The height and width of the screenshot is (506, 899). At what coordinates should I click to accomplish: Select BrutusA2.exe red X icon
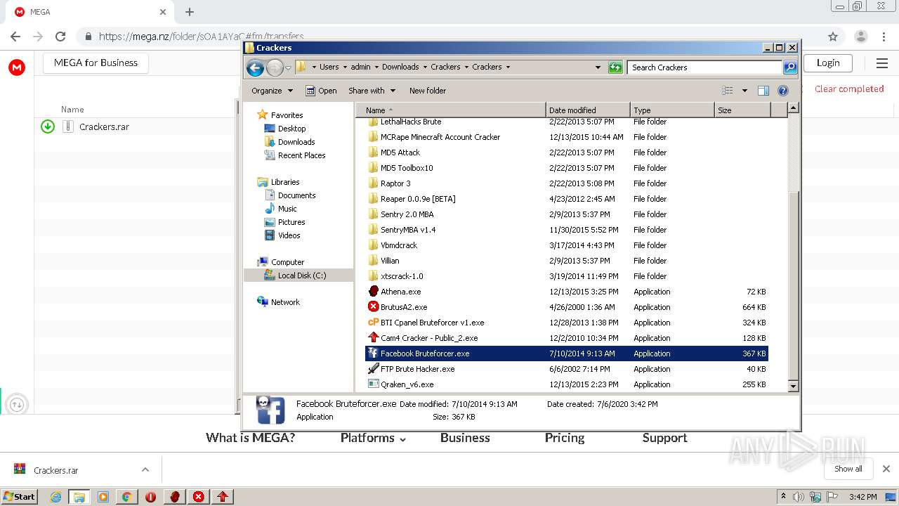tap(374, 307)
